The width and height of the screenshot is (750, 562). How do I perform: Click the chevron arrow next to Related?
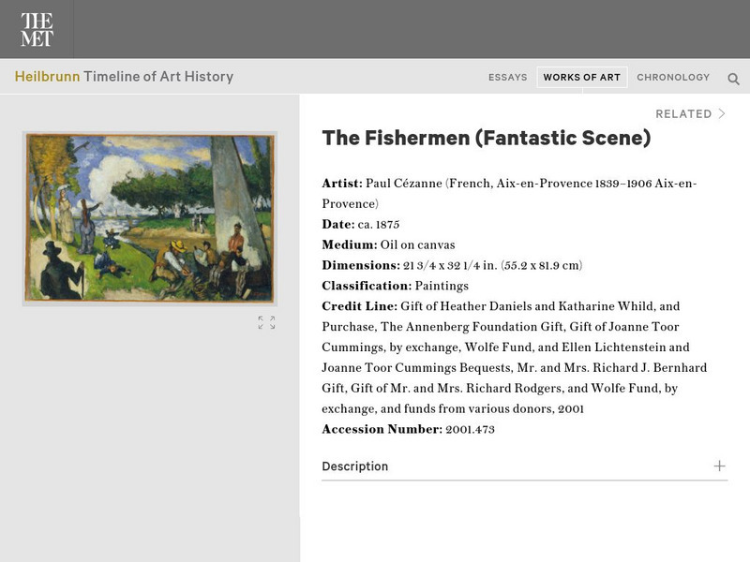pyautogui.click(x=722, y=114)
